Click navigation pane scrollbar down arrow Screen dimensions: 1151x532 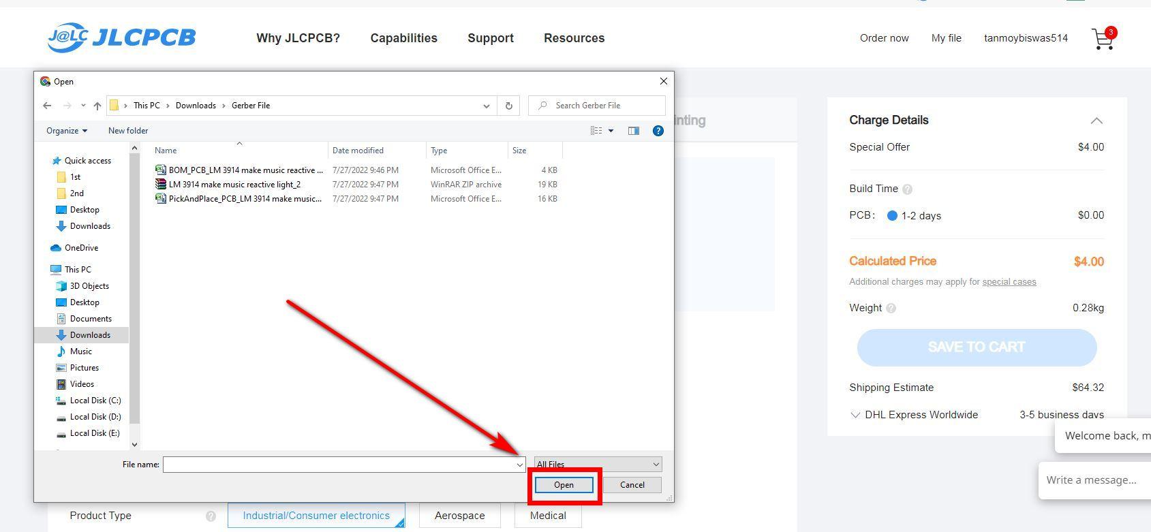click(x=134, y=445)
